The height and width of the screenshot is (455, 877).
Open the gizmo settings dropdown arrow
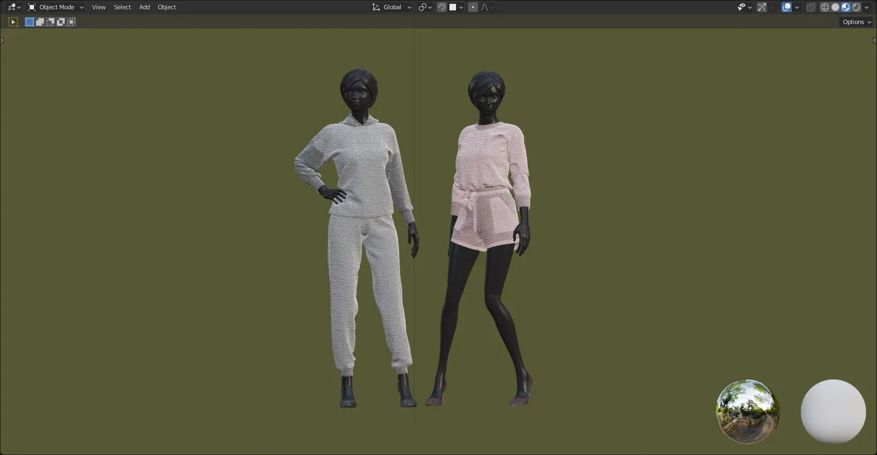coord(772,7)
